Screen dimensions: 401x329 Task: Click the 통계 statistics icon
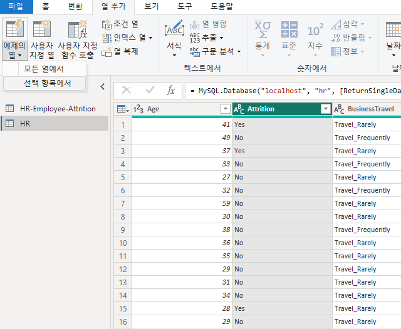[263, 38]
